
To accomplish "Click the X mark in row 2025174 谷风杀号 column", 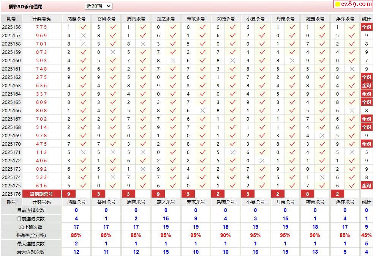I will (113, 177).
